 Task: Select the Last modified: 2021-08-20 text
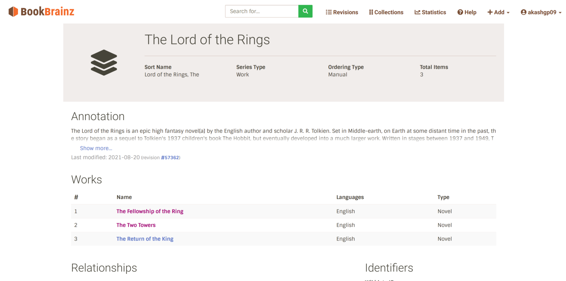pyautogui.click(x=105, y=157)
